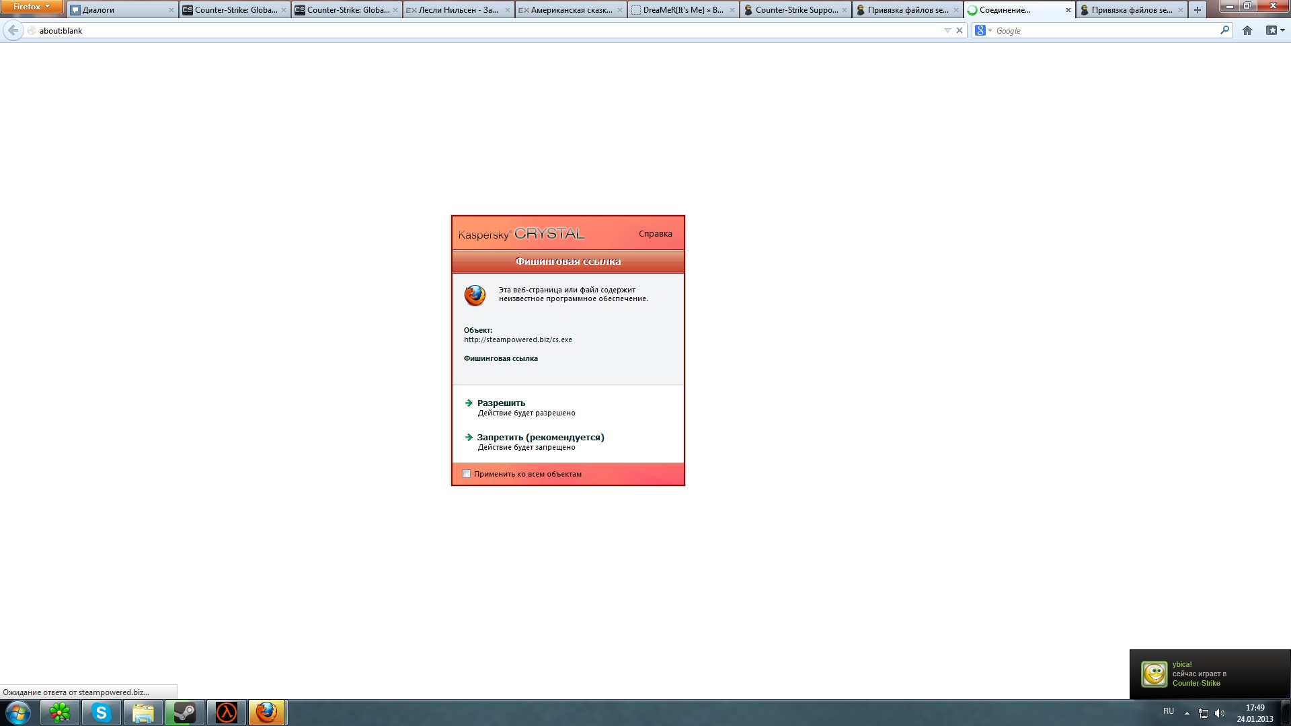Show hidden system tray icons

(1187, 713)
